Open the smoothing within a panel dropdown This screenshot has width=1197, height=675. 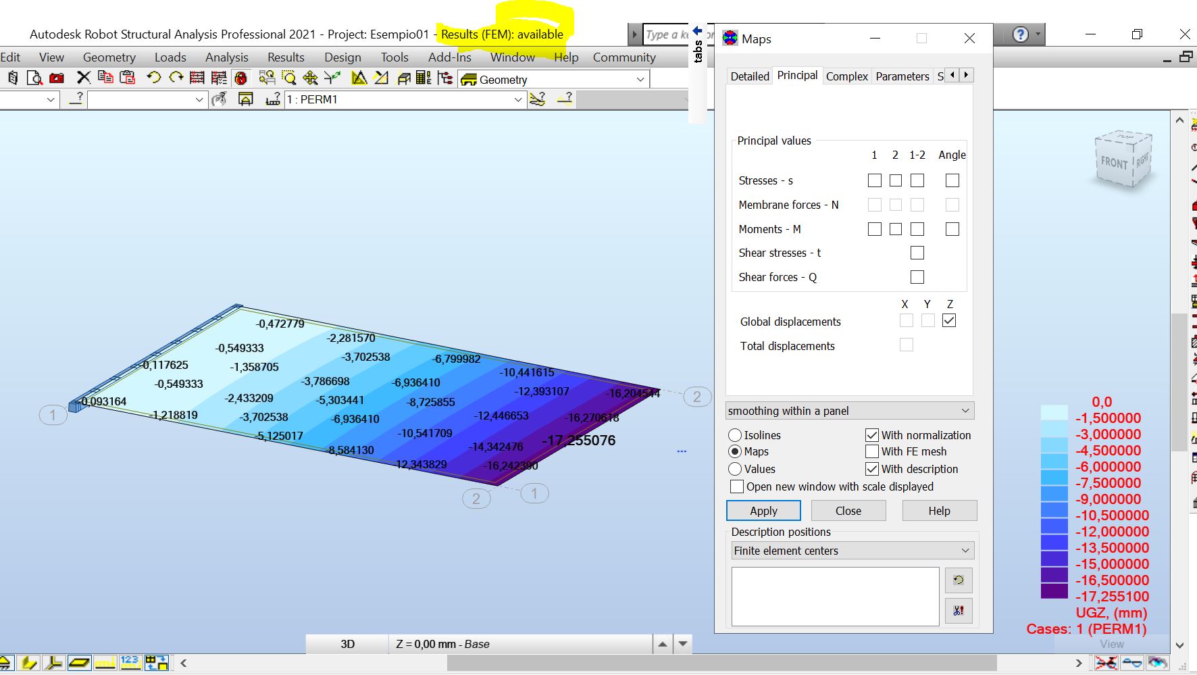click(x=966, y=410)
